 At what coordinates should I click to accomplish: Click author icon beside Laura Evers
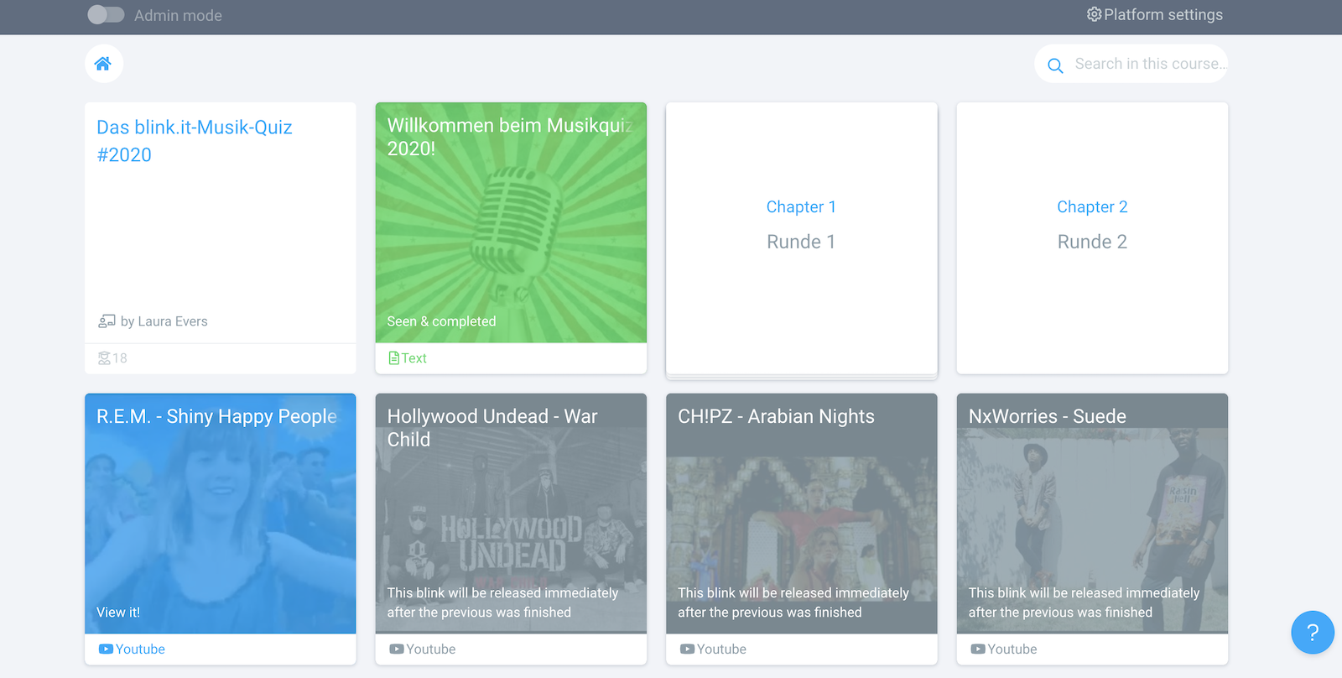(x=107, y=321)
